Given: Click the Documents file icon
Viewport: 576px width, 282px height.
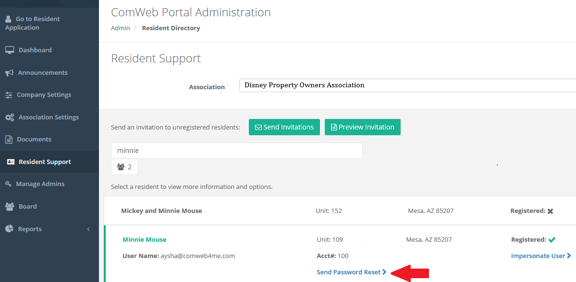Looking at the screenshot, I should pos(9,140).
